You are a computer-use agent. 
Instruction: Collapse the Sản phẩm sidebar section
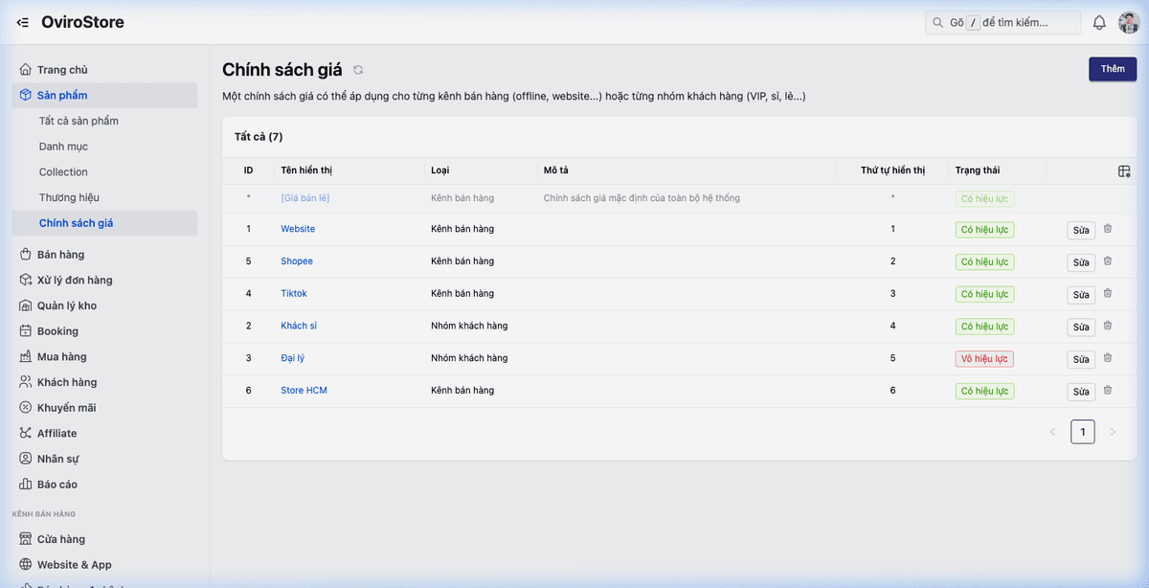(62, 96)
